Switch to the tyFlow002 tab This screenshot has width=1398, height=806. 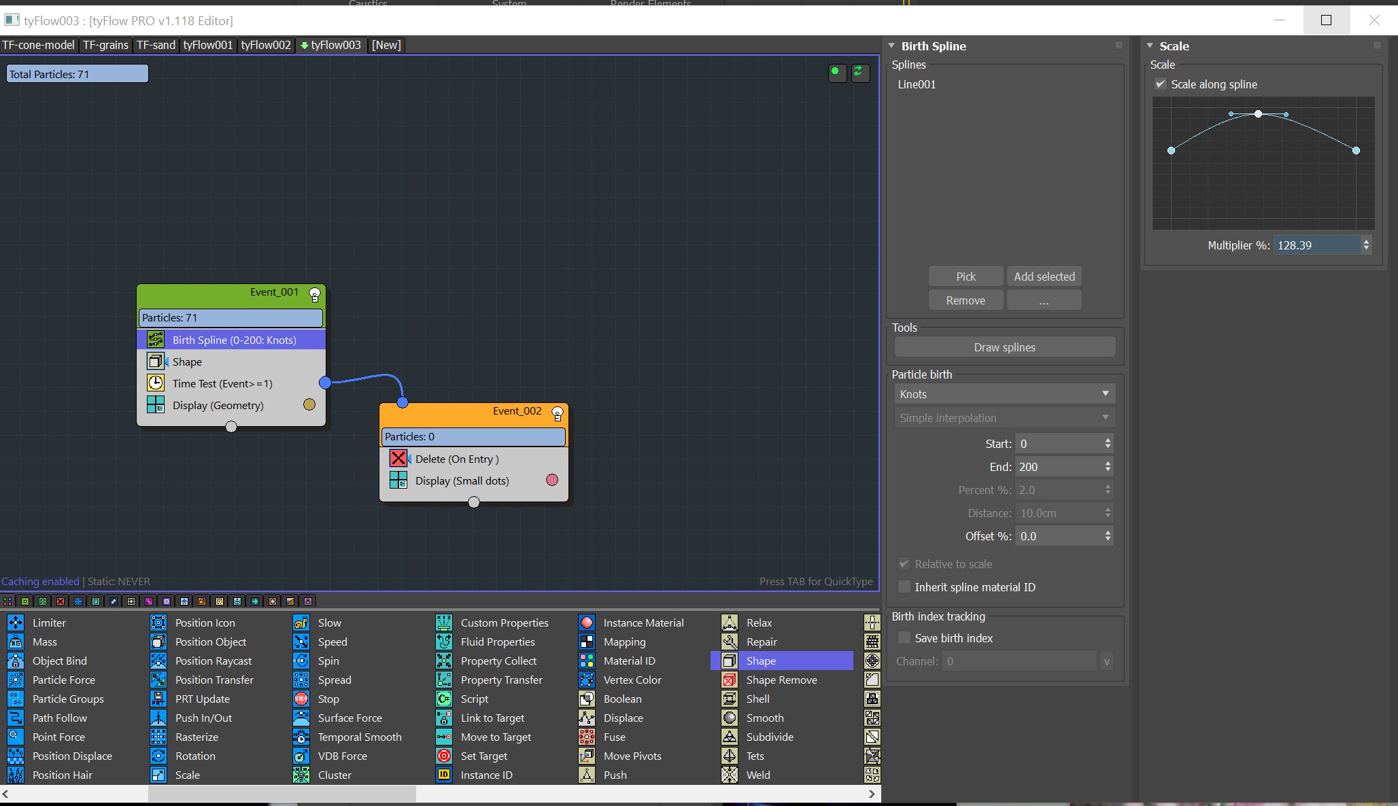click(266, 45)
